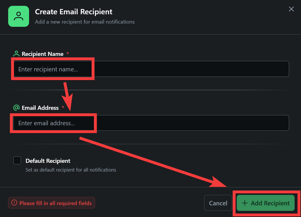Click the 'Set as default recipient' description
Screen dimensions: 301x217
(71, 170)
